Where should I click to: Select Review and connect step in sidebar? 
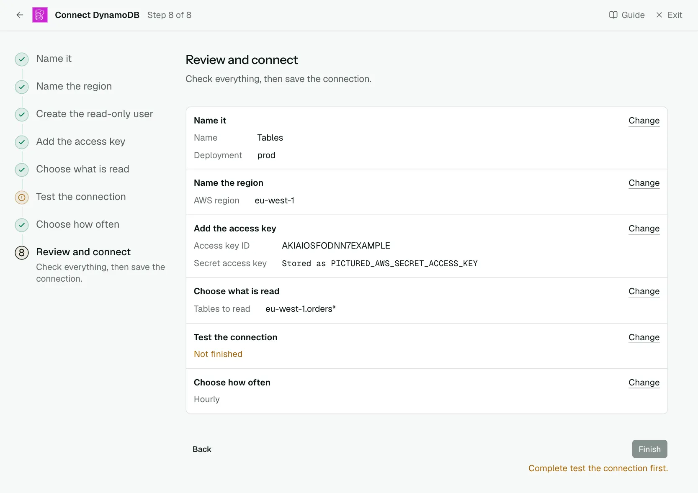point(83,252)
